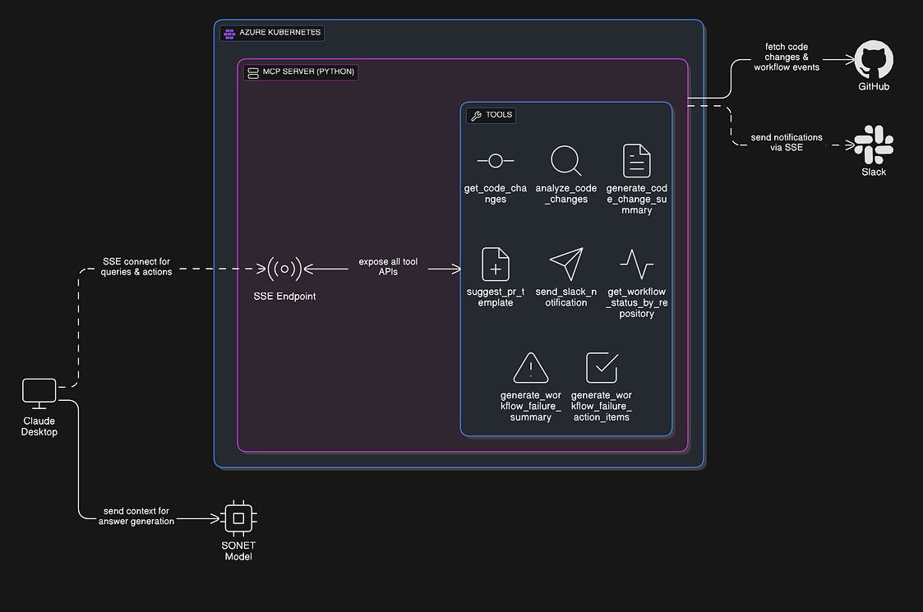
Task: Select the get_code_changes tool icon
Action: point(495,161)
